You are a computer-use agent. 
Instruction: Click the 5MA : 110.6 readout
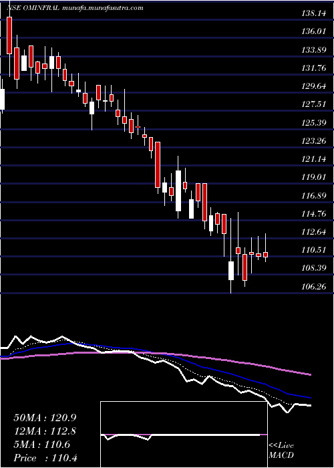41,445
